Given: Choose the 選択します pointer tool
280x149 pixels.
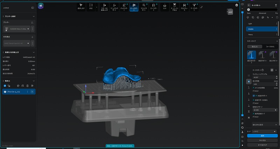Looking at the screenshot, I should pyautogui.click(x=81, y=7).
